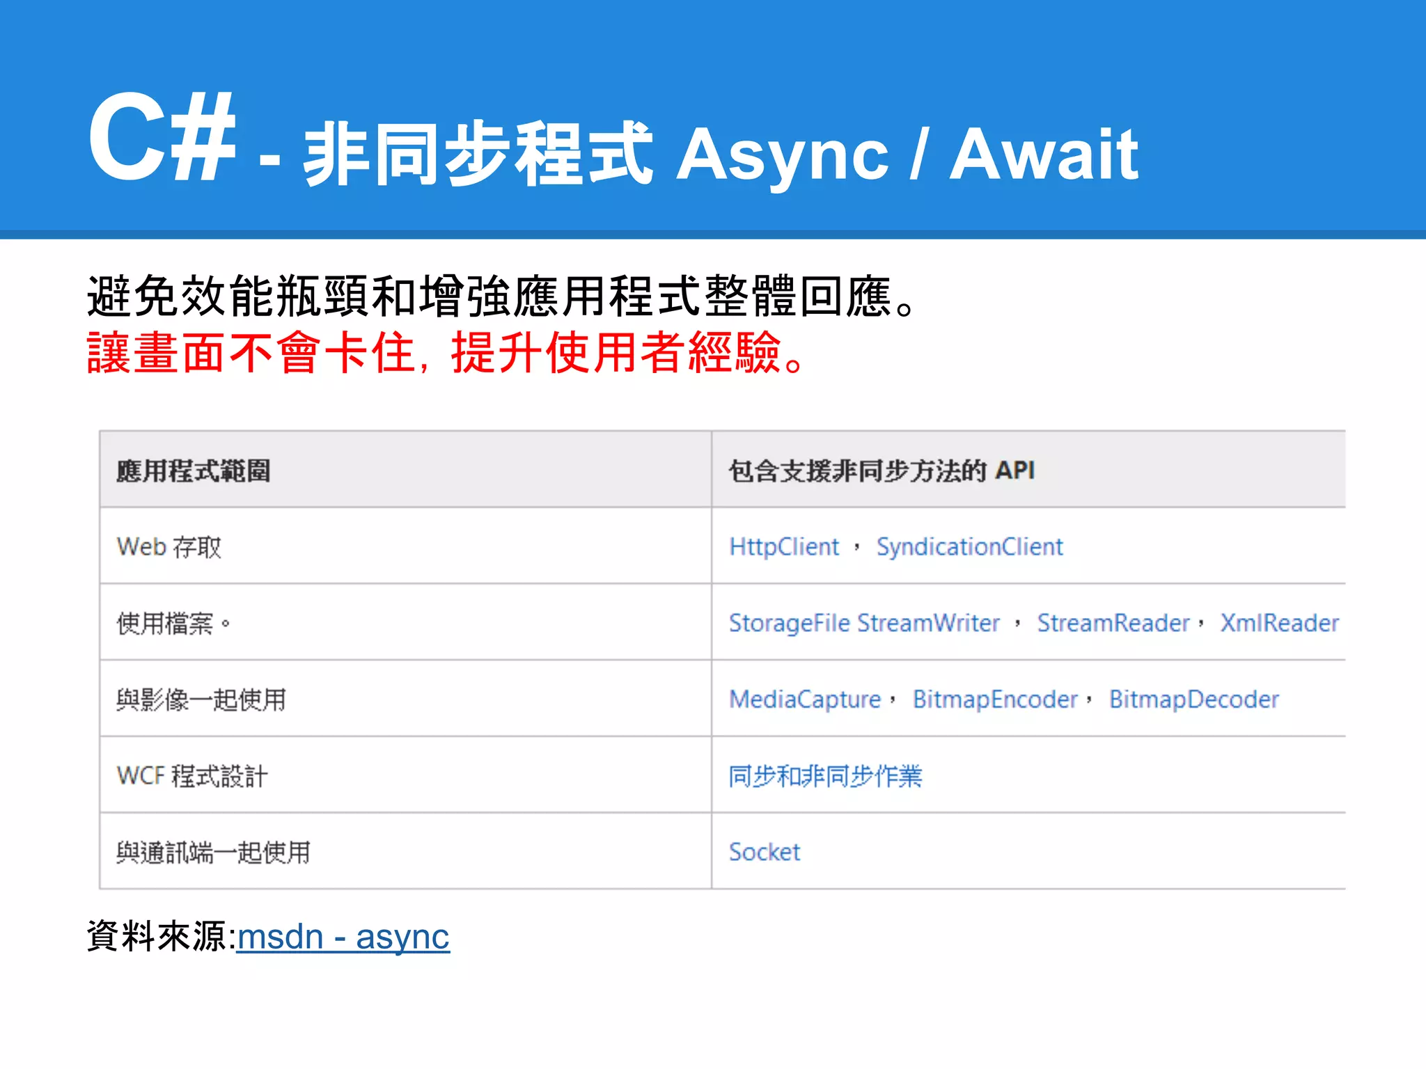Open the 同步和非同步作業 link
This screenshot has height=1069, width=1426.
[825, 776]
